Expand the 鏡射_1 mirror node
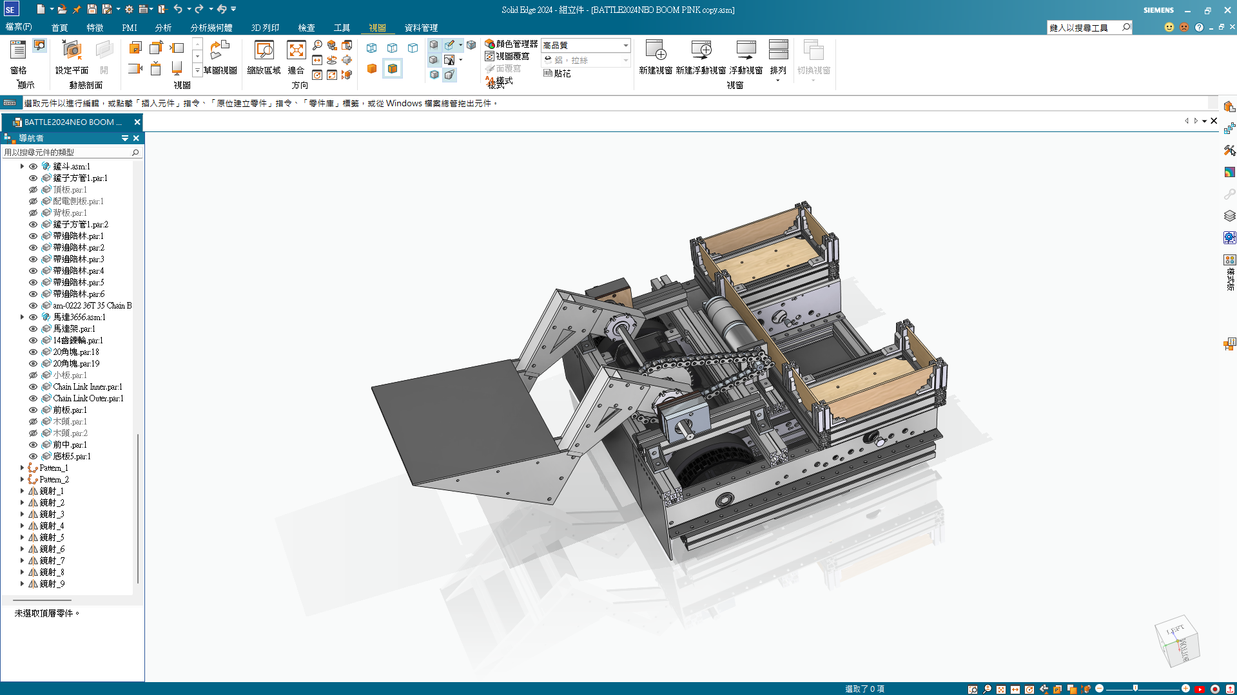This screenshot has height=695, width=1237. coord(22,491)
